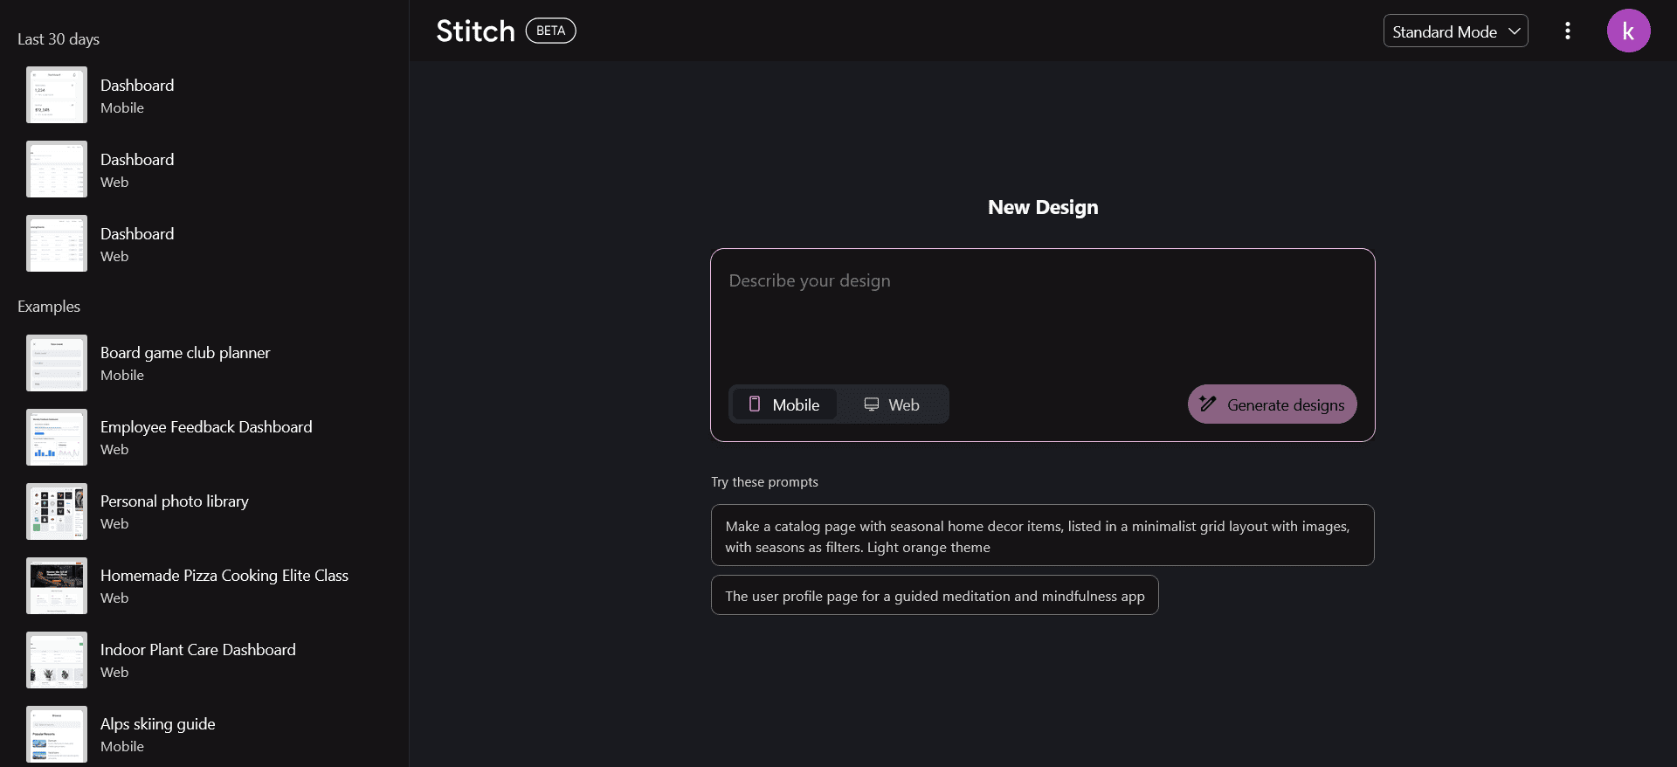Click the mobile phone icon in the device selector
Screen dimensions: 1677x767
pyautogui.click(x=755, y=404)
